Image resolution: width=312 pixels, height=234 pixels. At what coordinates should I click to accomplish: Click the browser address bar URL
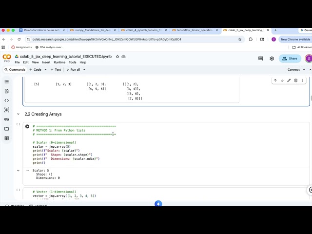pyautogui.click(x=107, y=39)
